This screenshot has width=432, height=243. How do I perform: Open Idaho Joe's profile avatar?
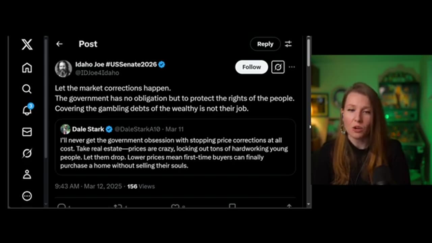pyautogui.click(x=63, y=69)
